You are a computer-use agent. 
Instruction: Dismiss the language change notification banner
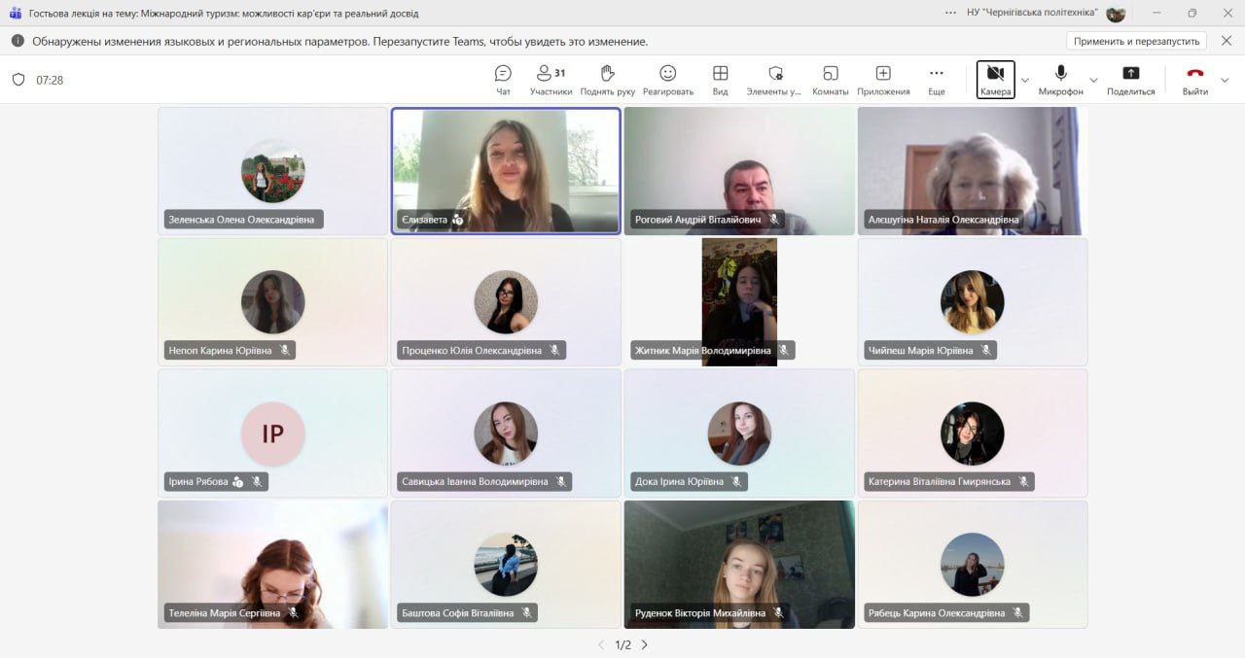[1226, 41]
